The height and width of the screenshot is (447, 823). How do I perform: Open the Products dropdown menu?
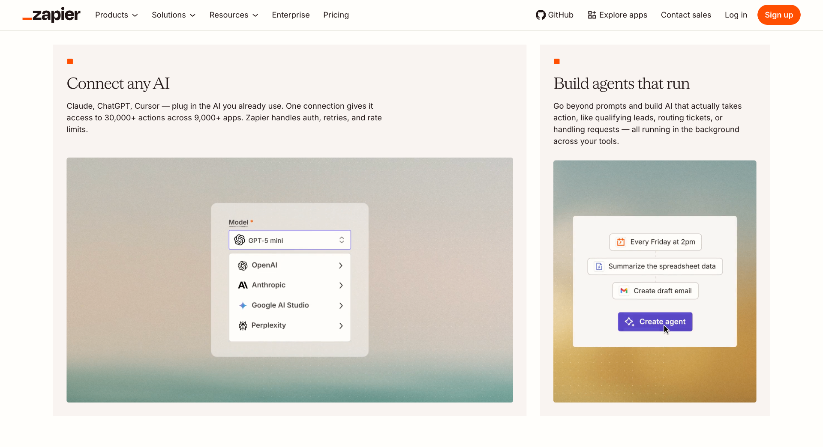[x=117, y=15]
